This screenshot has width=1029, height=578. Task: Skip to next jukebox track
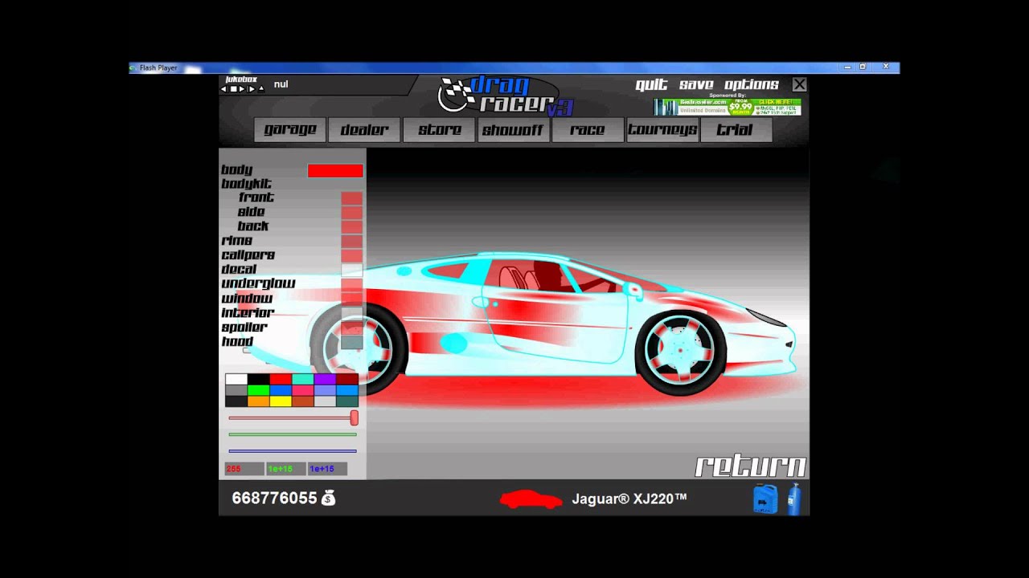coord(252,89)
